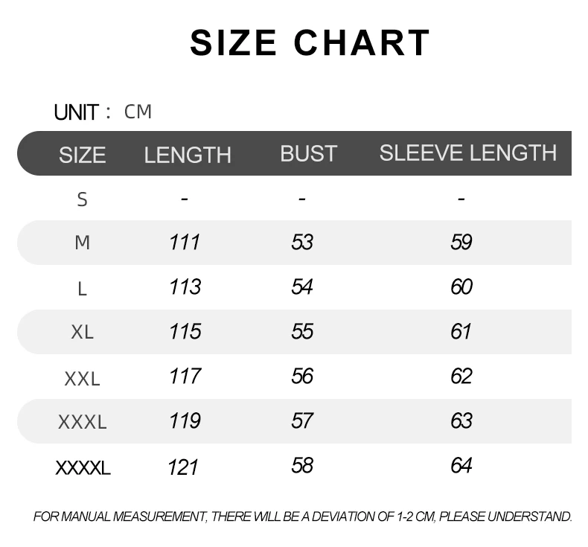The height and width of the screenshot is (547, 588).
Task: Click the manual measurement deviation note
Action: tap(302, 516)
